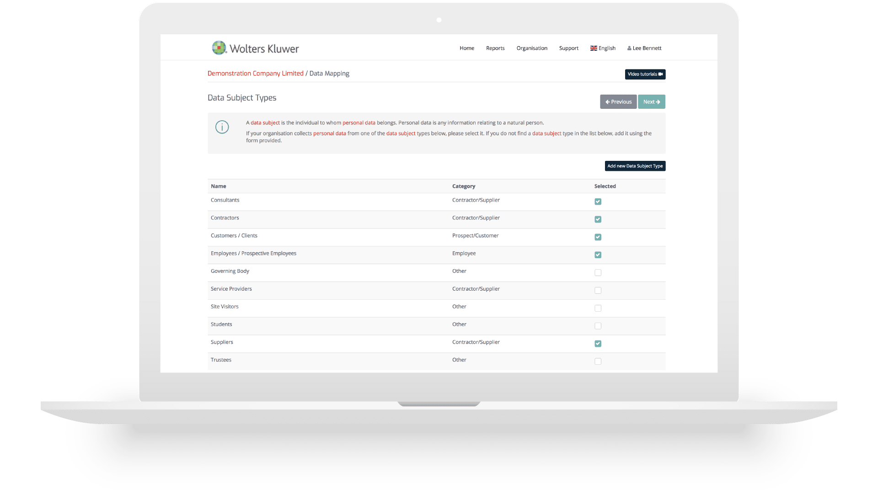Viewport: 878px width, 494px height.
Task: Click the Demonstration Company Limited breadcrumb
Action: pyautogui.click(x=256, y=73)
